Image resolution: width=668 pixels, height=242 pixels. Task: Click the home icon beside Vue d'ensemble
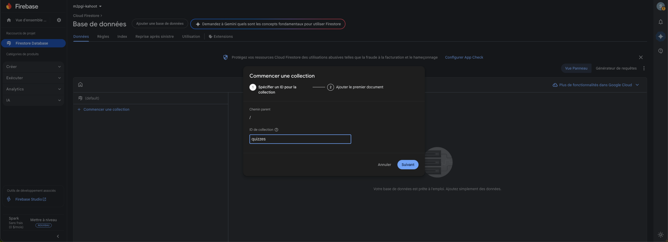9,20
